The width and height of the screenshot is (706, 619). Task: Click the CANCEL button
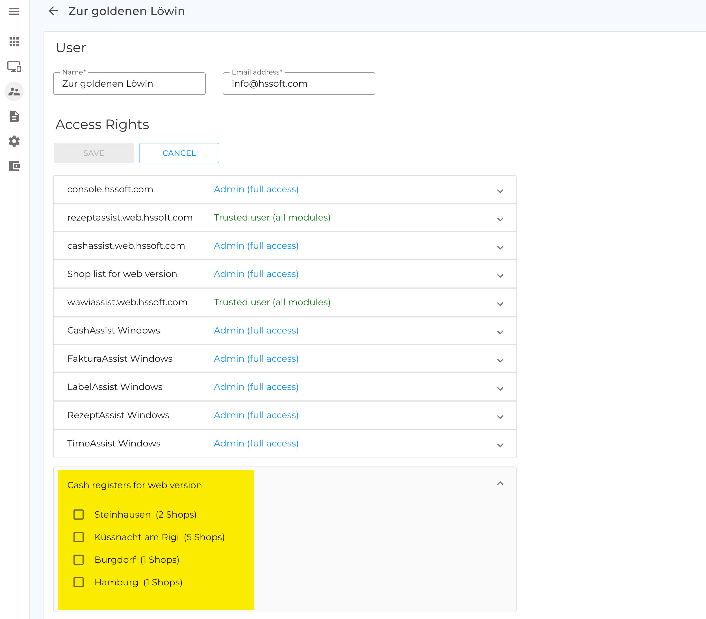179,153
